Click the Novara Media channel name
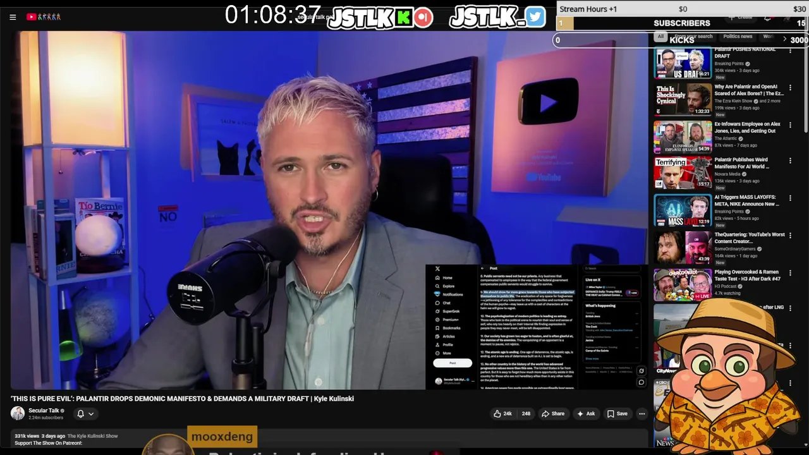809x455 pixels. click(727, 174)
